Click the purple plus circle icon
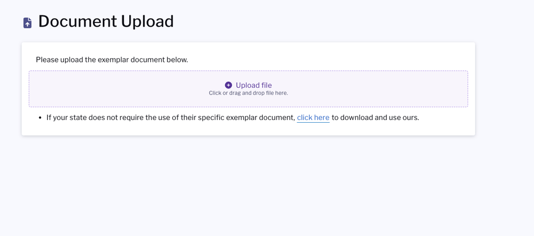 tap(228, 85)
